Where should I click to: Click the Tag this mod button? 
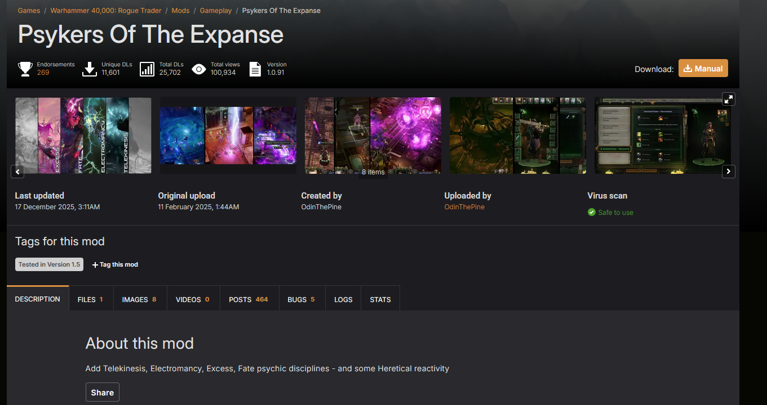tap(115, 264)
